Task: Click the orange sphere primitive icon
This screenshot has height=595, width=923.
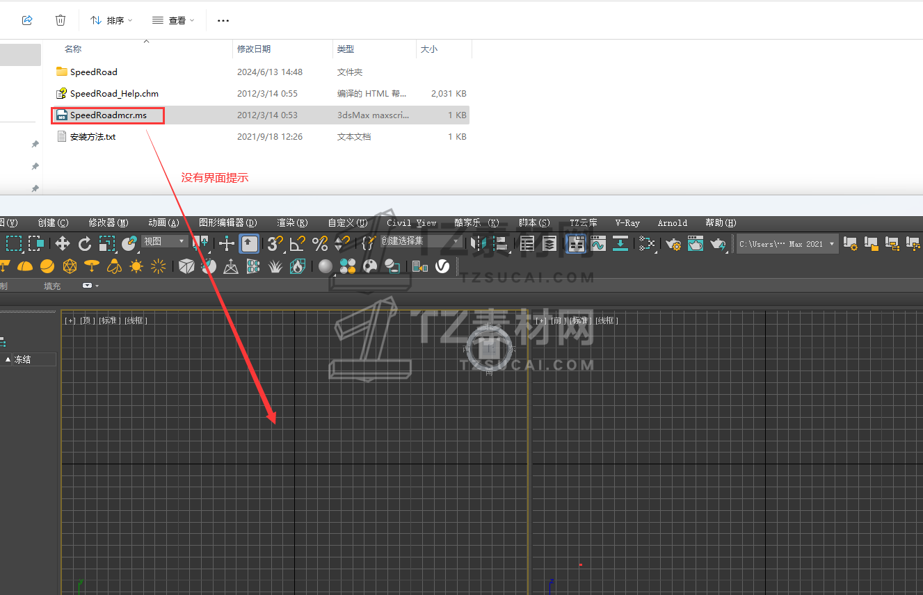Action: 47,266
